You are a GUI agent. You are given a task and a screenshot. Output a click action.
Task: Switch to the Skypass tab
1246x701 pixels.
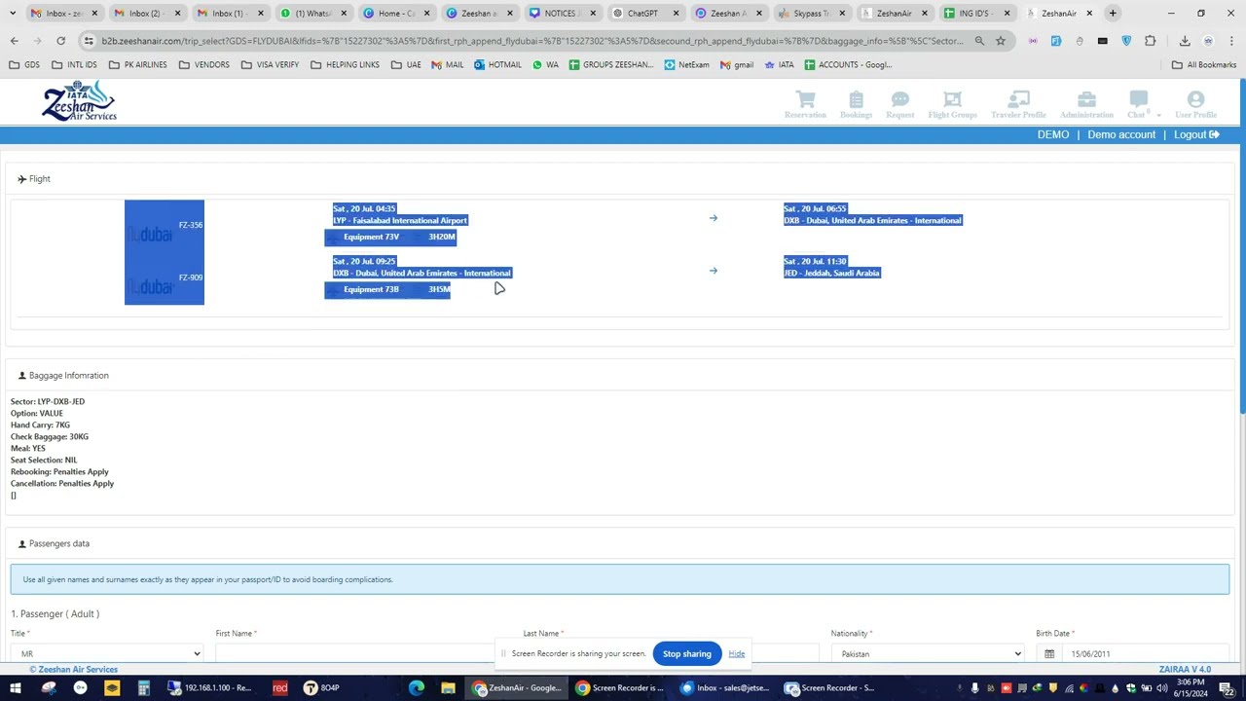pyautogui.click(x=810, y=13)
